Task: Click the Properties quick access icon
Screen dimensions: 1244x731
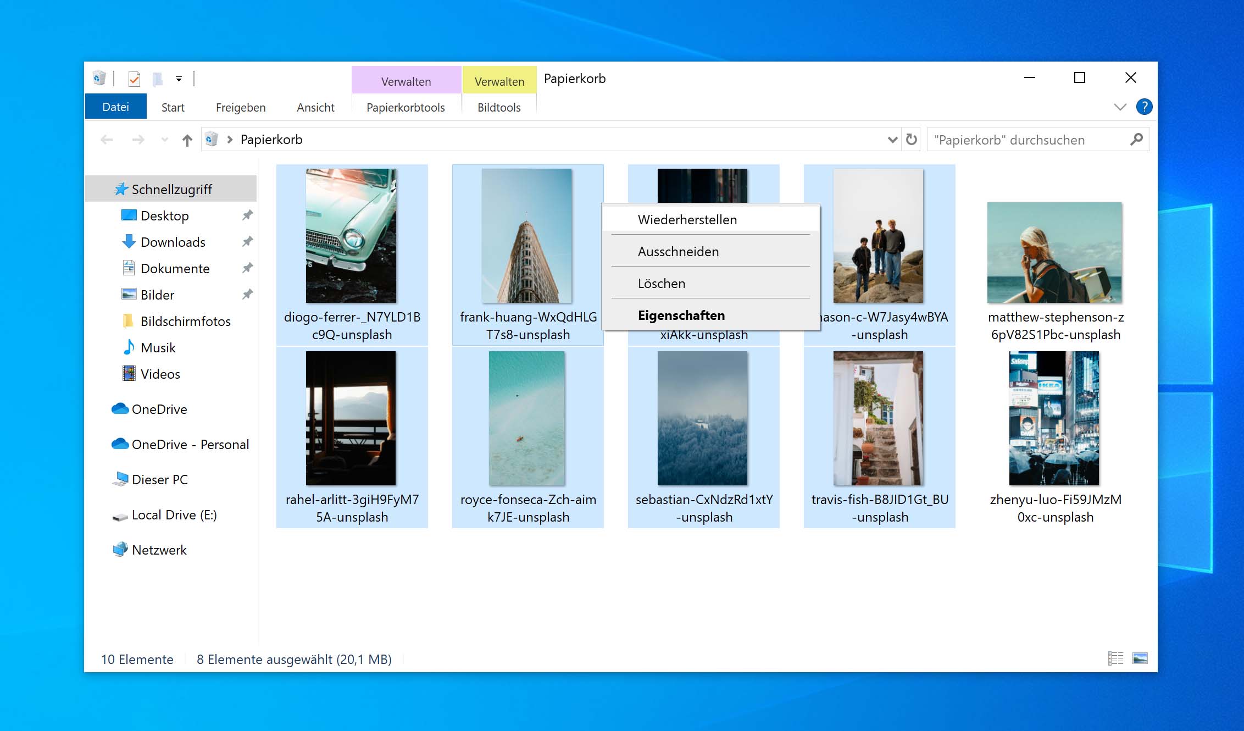Action: [134, 79]
